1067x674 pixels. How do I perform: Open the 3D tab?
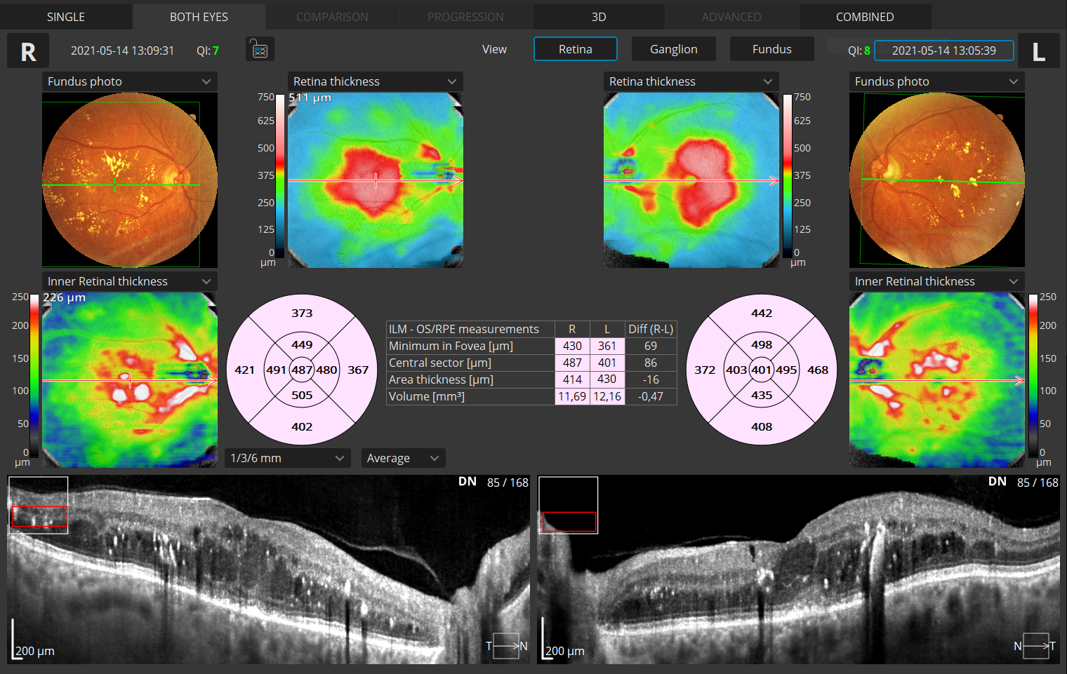click(x=598, y=16)
